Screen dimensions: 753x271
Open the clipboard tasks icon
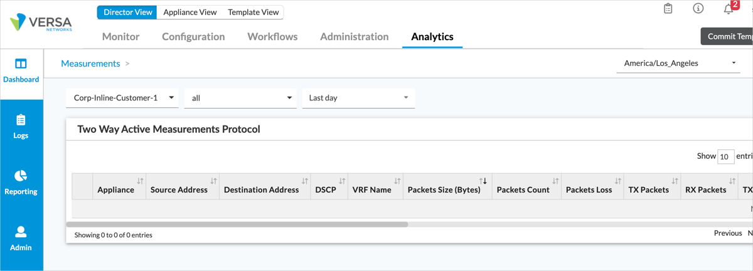click(668, 9)
